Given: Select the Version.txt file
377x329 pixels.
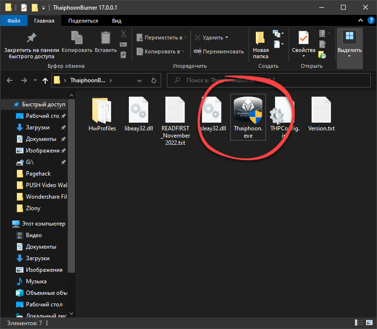Looking at the screenshot, I should tap(321, 114).
